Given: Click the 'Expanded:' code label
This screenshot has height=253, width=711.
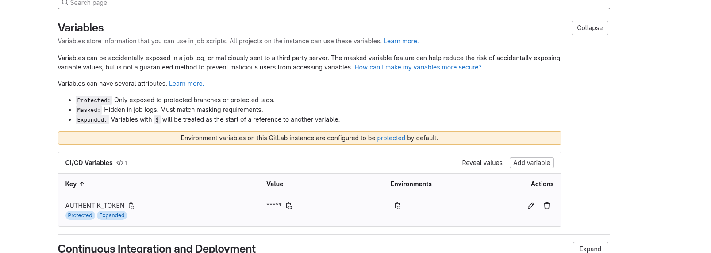Looking at the screenshot, I should [x=92, y=120].
